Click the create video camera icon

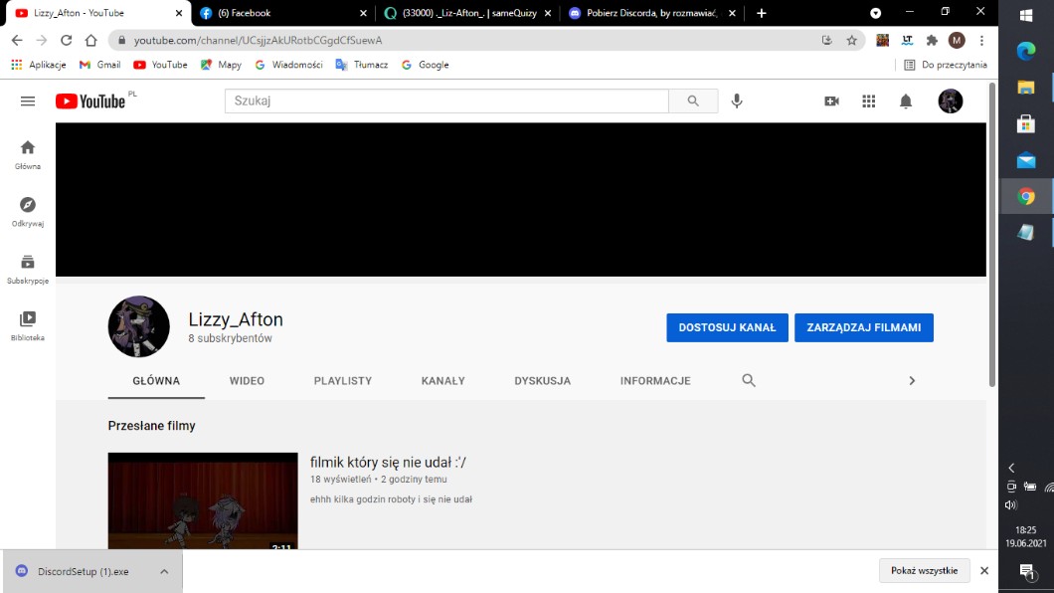[x=831, y=101]
